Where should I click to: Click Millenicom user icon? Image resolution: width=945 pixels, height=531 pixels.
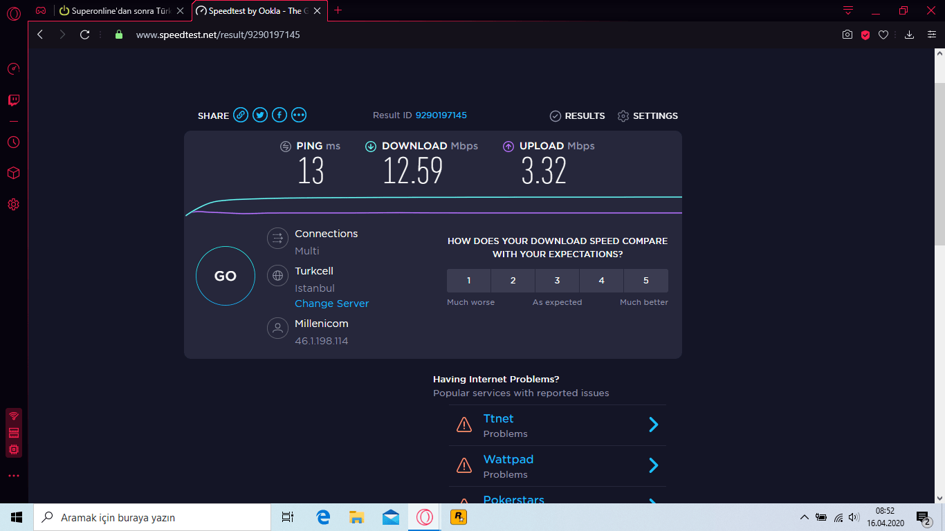point(277,328)
